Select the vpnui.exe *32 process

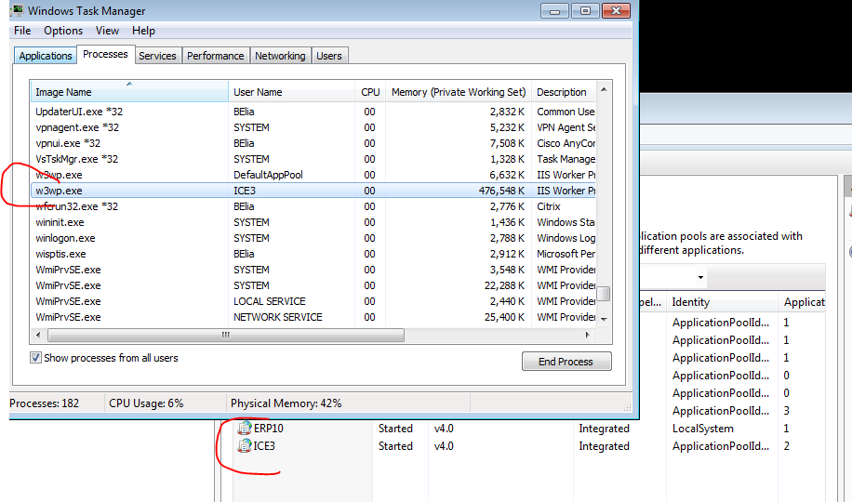(x=313, y=143)
